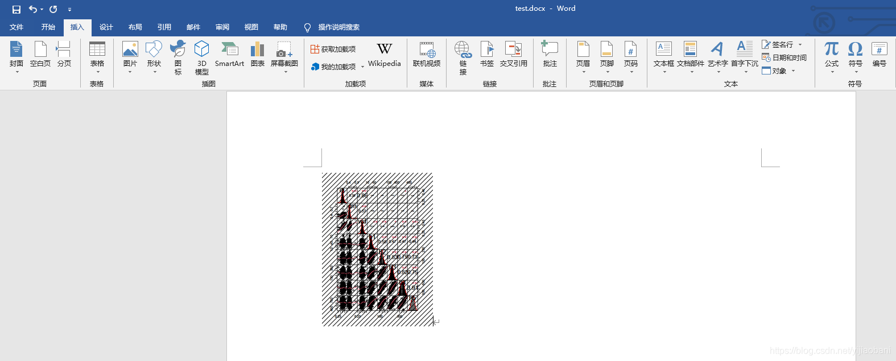Insert a blank page with 空白页

40,55
